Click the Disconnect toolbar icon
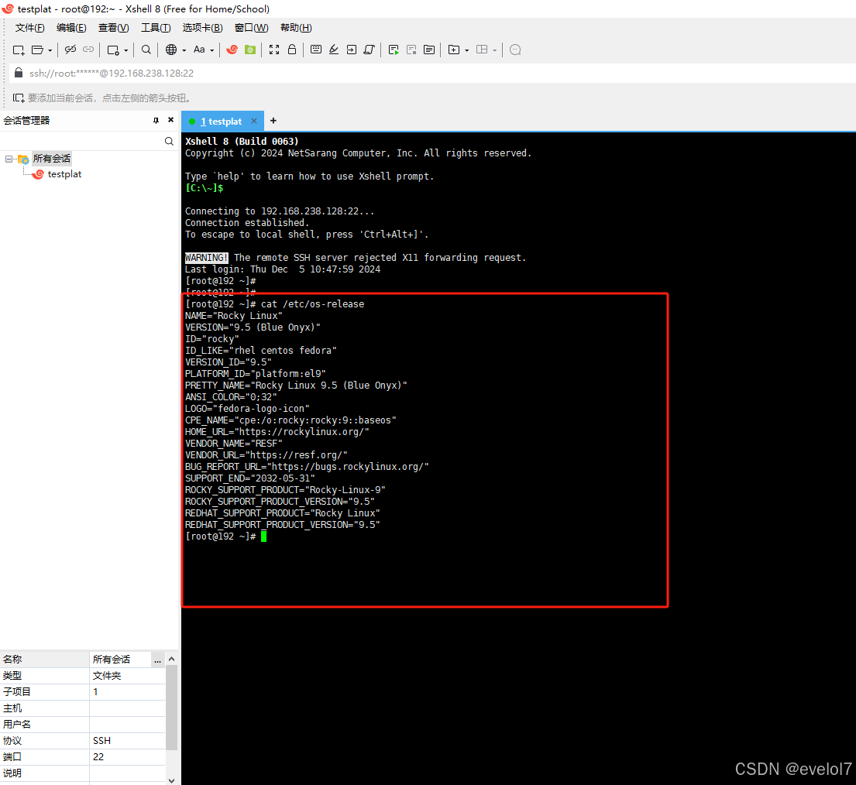Image resolution: width=856 pixels, height=785 pixels. pyautogui.click(x=70, y=50)
